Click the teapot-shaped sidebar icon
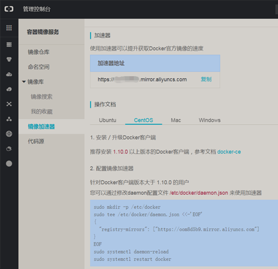Viewport: 278px width, 269px height. (9, 148)
